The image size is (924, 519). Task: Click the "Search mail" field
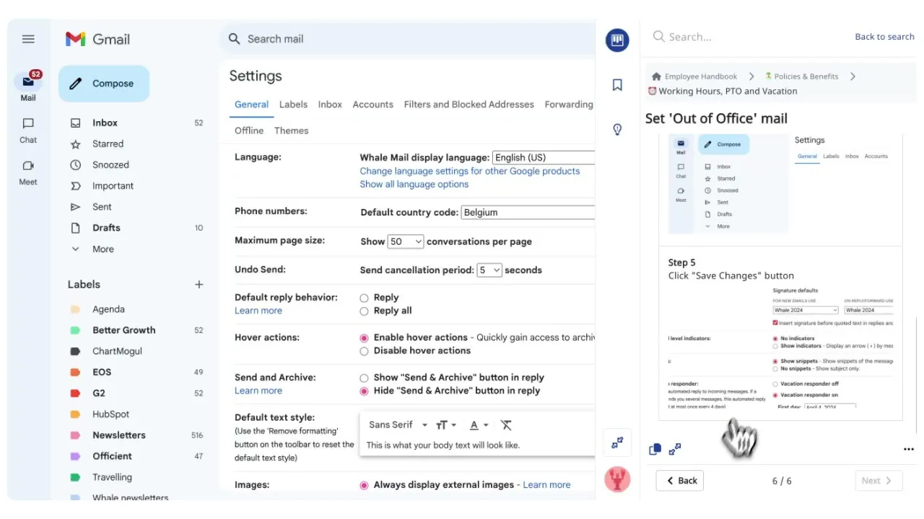point(408,39)
